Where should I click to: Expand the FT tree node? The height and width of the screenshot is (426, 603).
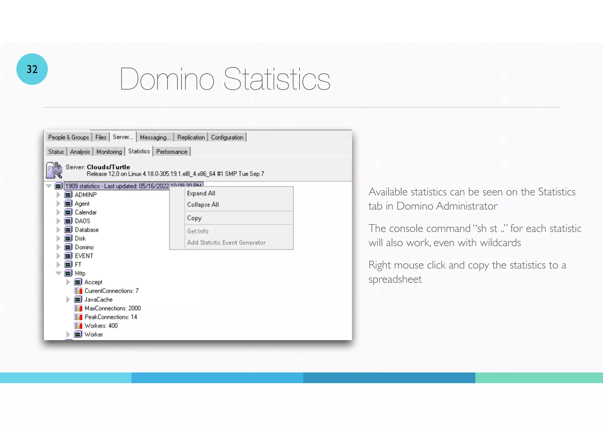pos(58,264)
